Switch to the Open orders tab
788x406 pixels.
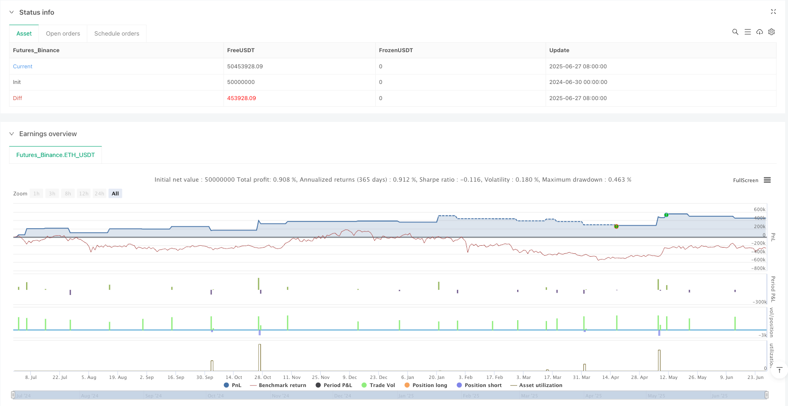[x=63, y=34]
